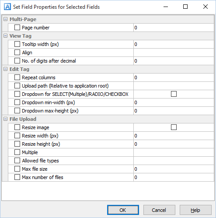Enable No. of digits after decimal
Viewport: 216px width, 218px height.
pyautogui.click(x=17, y=61)
